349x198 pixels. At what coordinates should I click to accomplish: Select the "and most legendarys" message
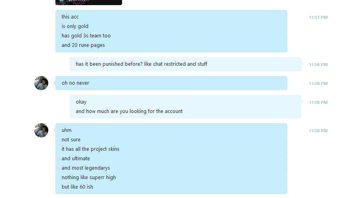point(86,168)
